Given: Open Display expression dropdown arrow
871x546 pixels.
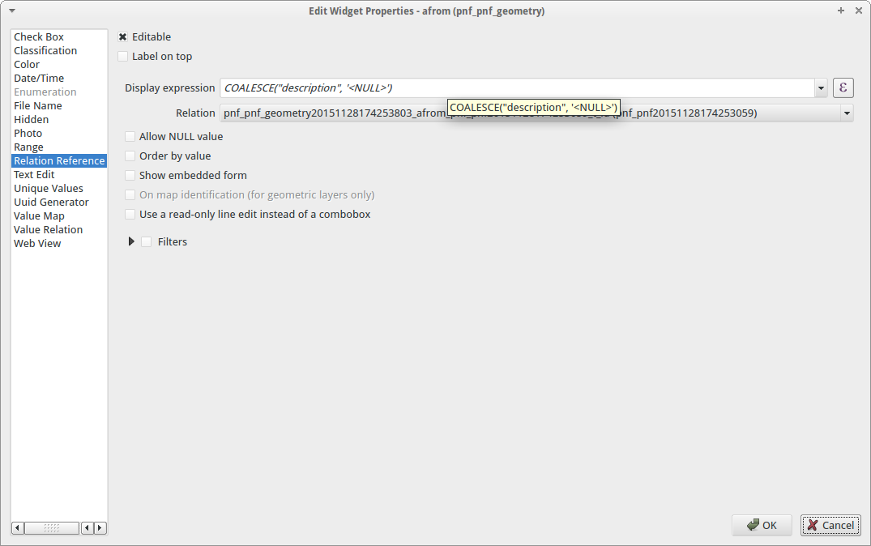Looking at the screenshot, I should point(821,87).
